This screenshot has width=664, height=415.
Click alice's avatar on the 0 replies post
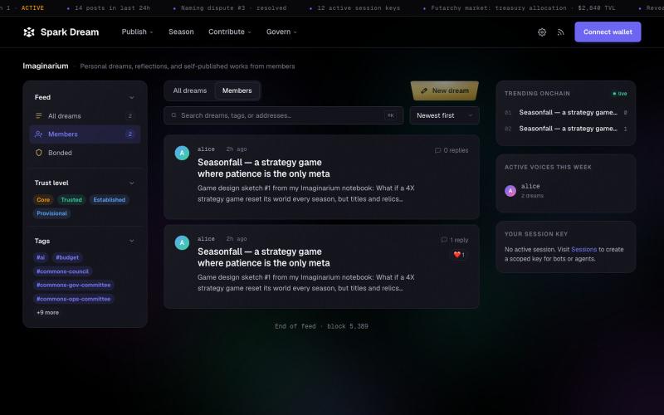(182, 153)
